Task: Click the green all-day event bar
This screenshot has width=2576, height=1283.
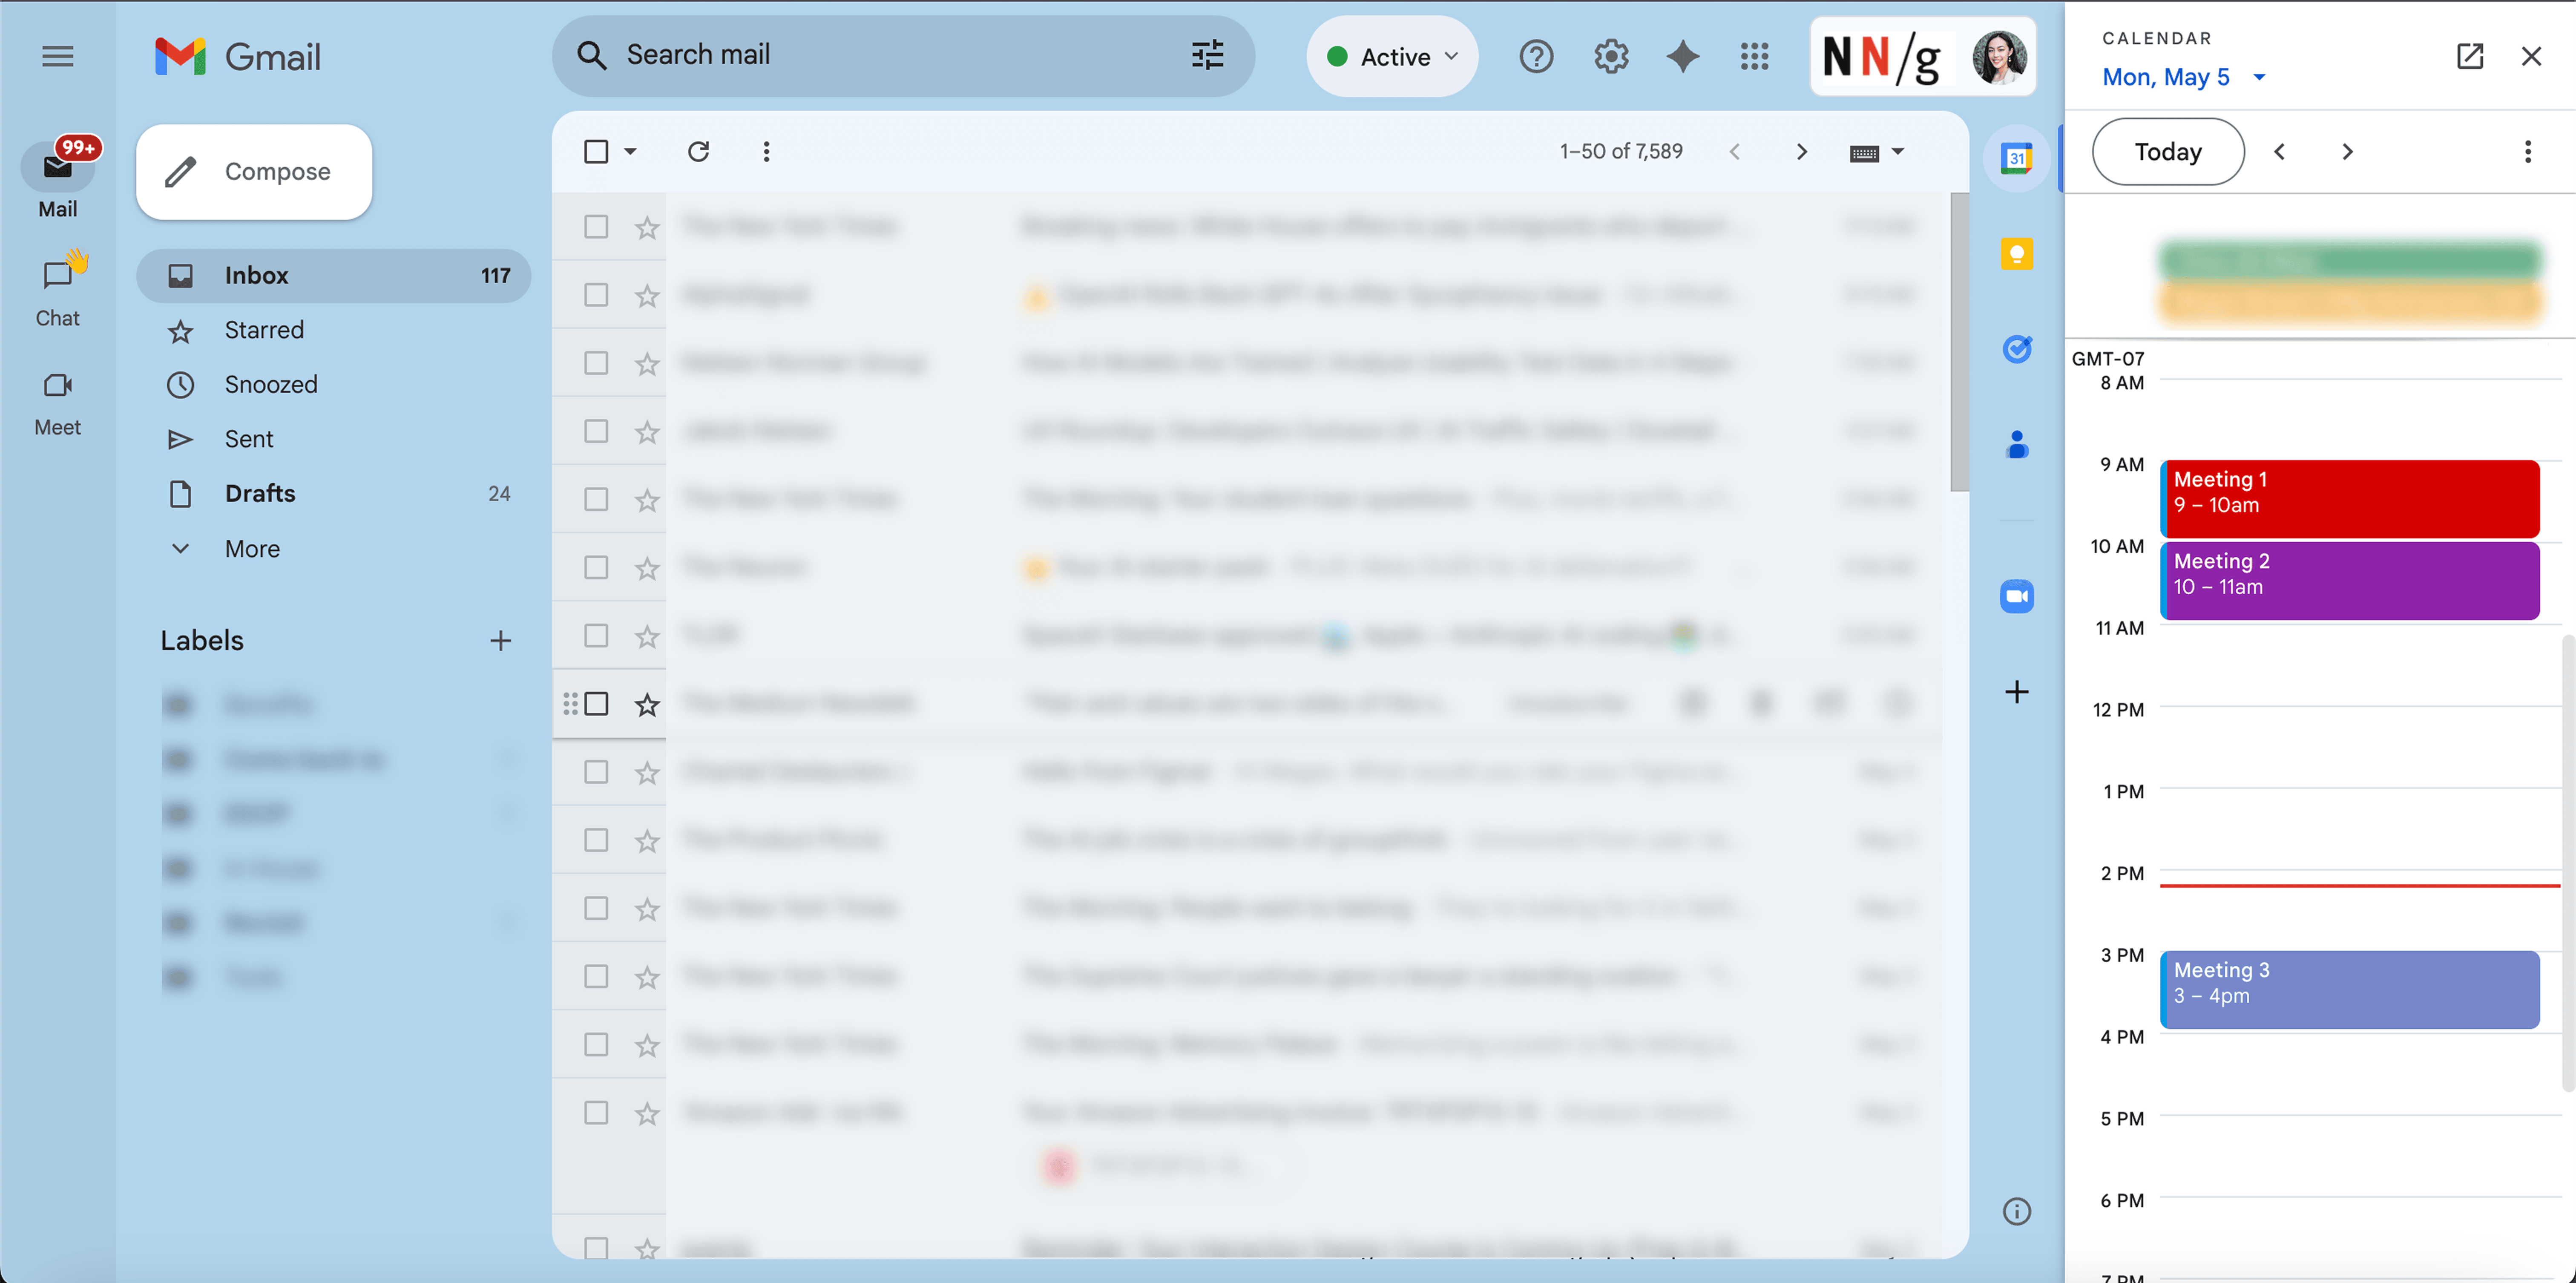Action: (2349, 262)
